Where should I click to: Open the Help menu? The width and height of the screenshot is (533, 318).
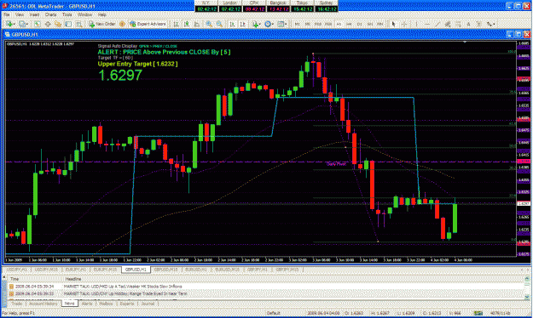102,15
